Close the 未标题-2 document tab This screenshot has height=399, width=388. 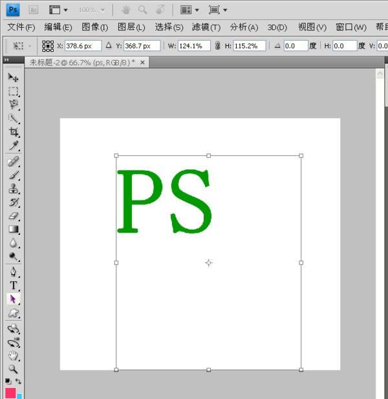pos(142,62)
